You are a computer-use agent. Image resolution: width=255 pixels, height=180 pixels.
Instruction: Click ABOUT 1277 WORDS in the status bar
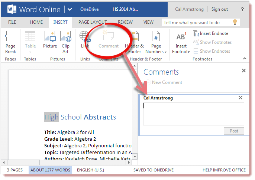tap(50, 170)
